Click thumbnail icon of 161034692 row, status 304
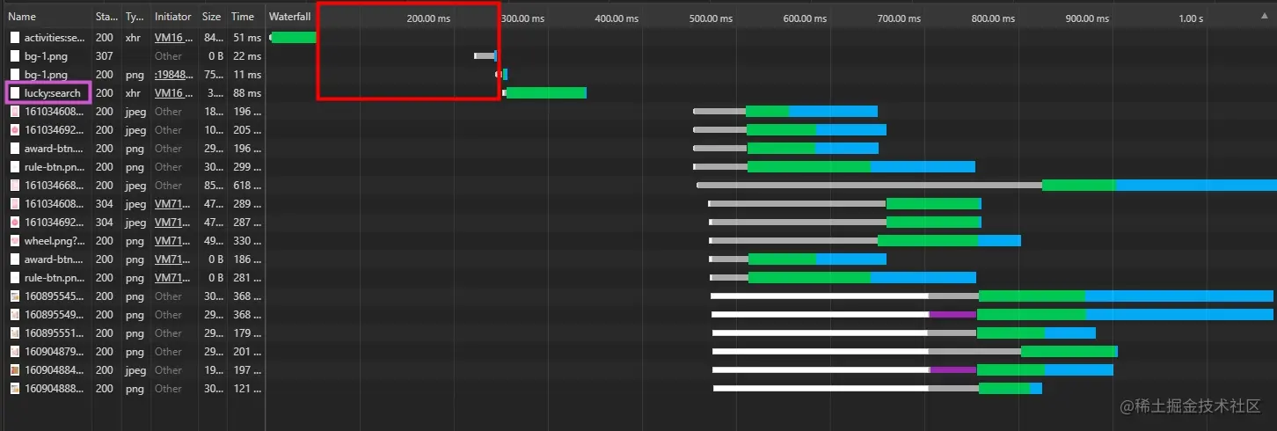 click(x=15, y=223)
